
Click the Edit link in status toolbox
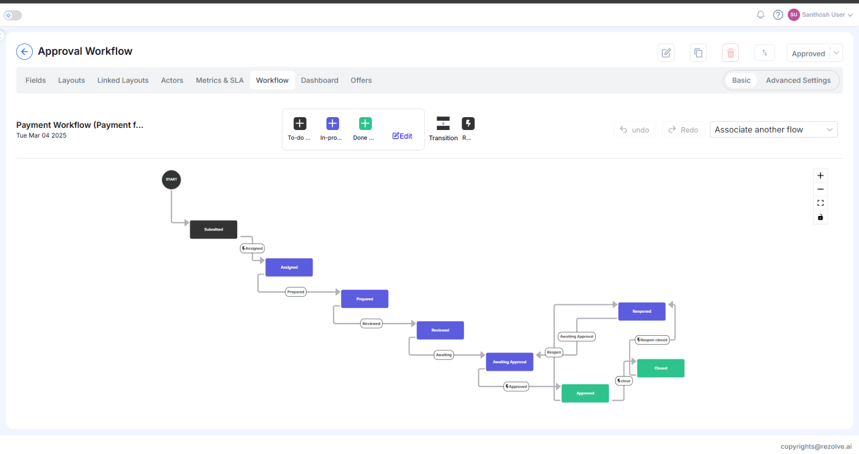coord(402,136)
